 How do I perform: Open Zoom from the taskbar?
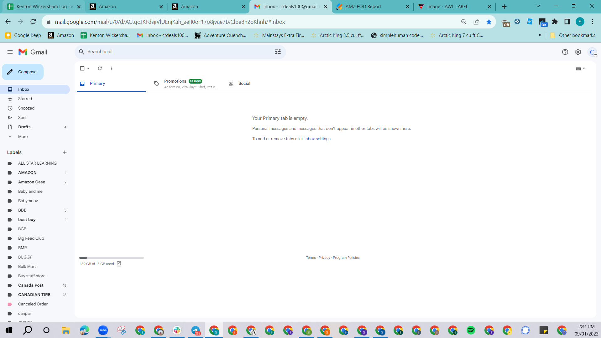103,330
